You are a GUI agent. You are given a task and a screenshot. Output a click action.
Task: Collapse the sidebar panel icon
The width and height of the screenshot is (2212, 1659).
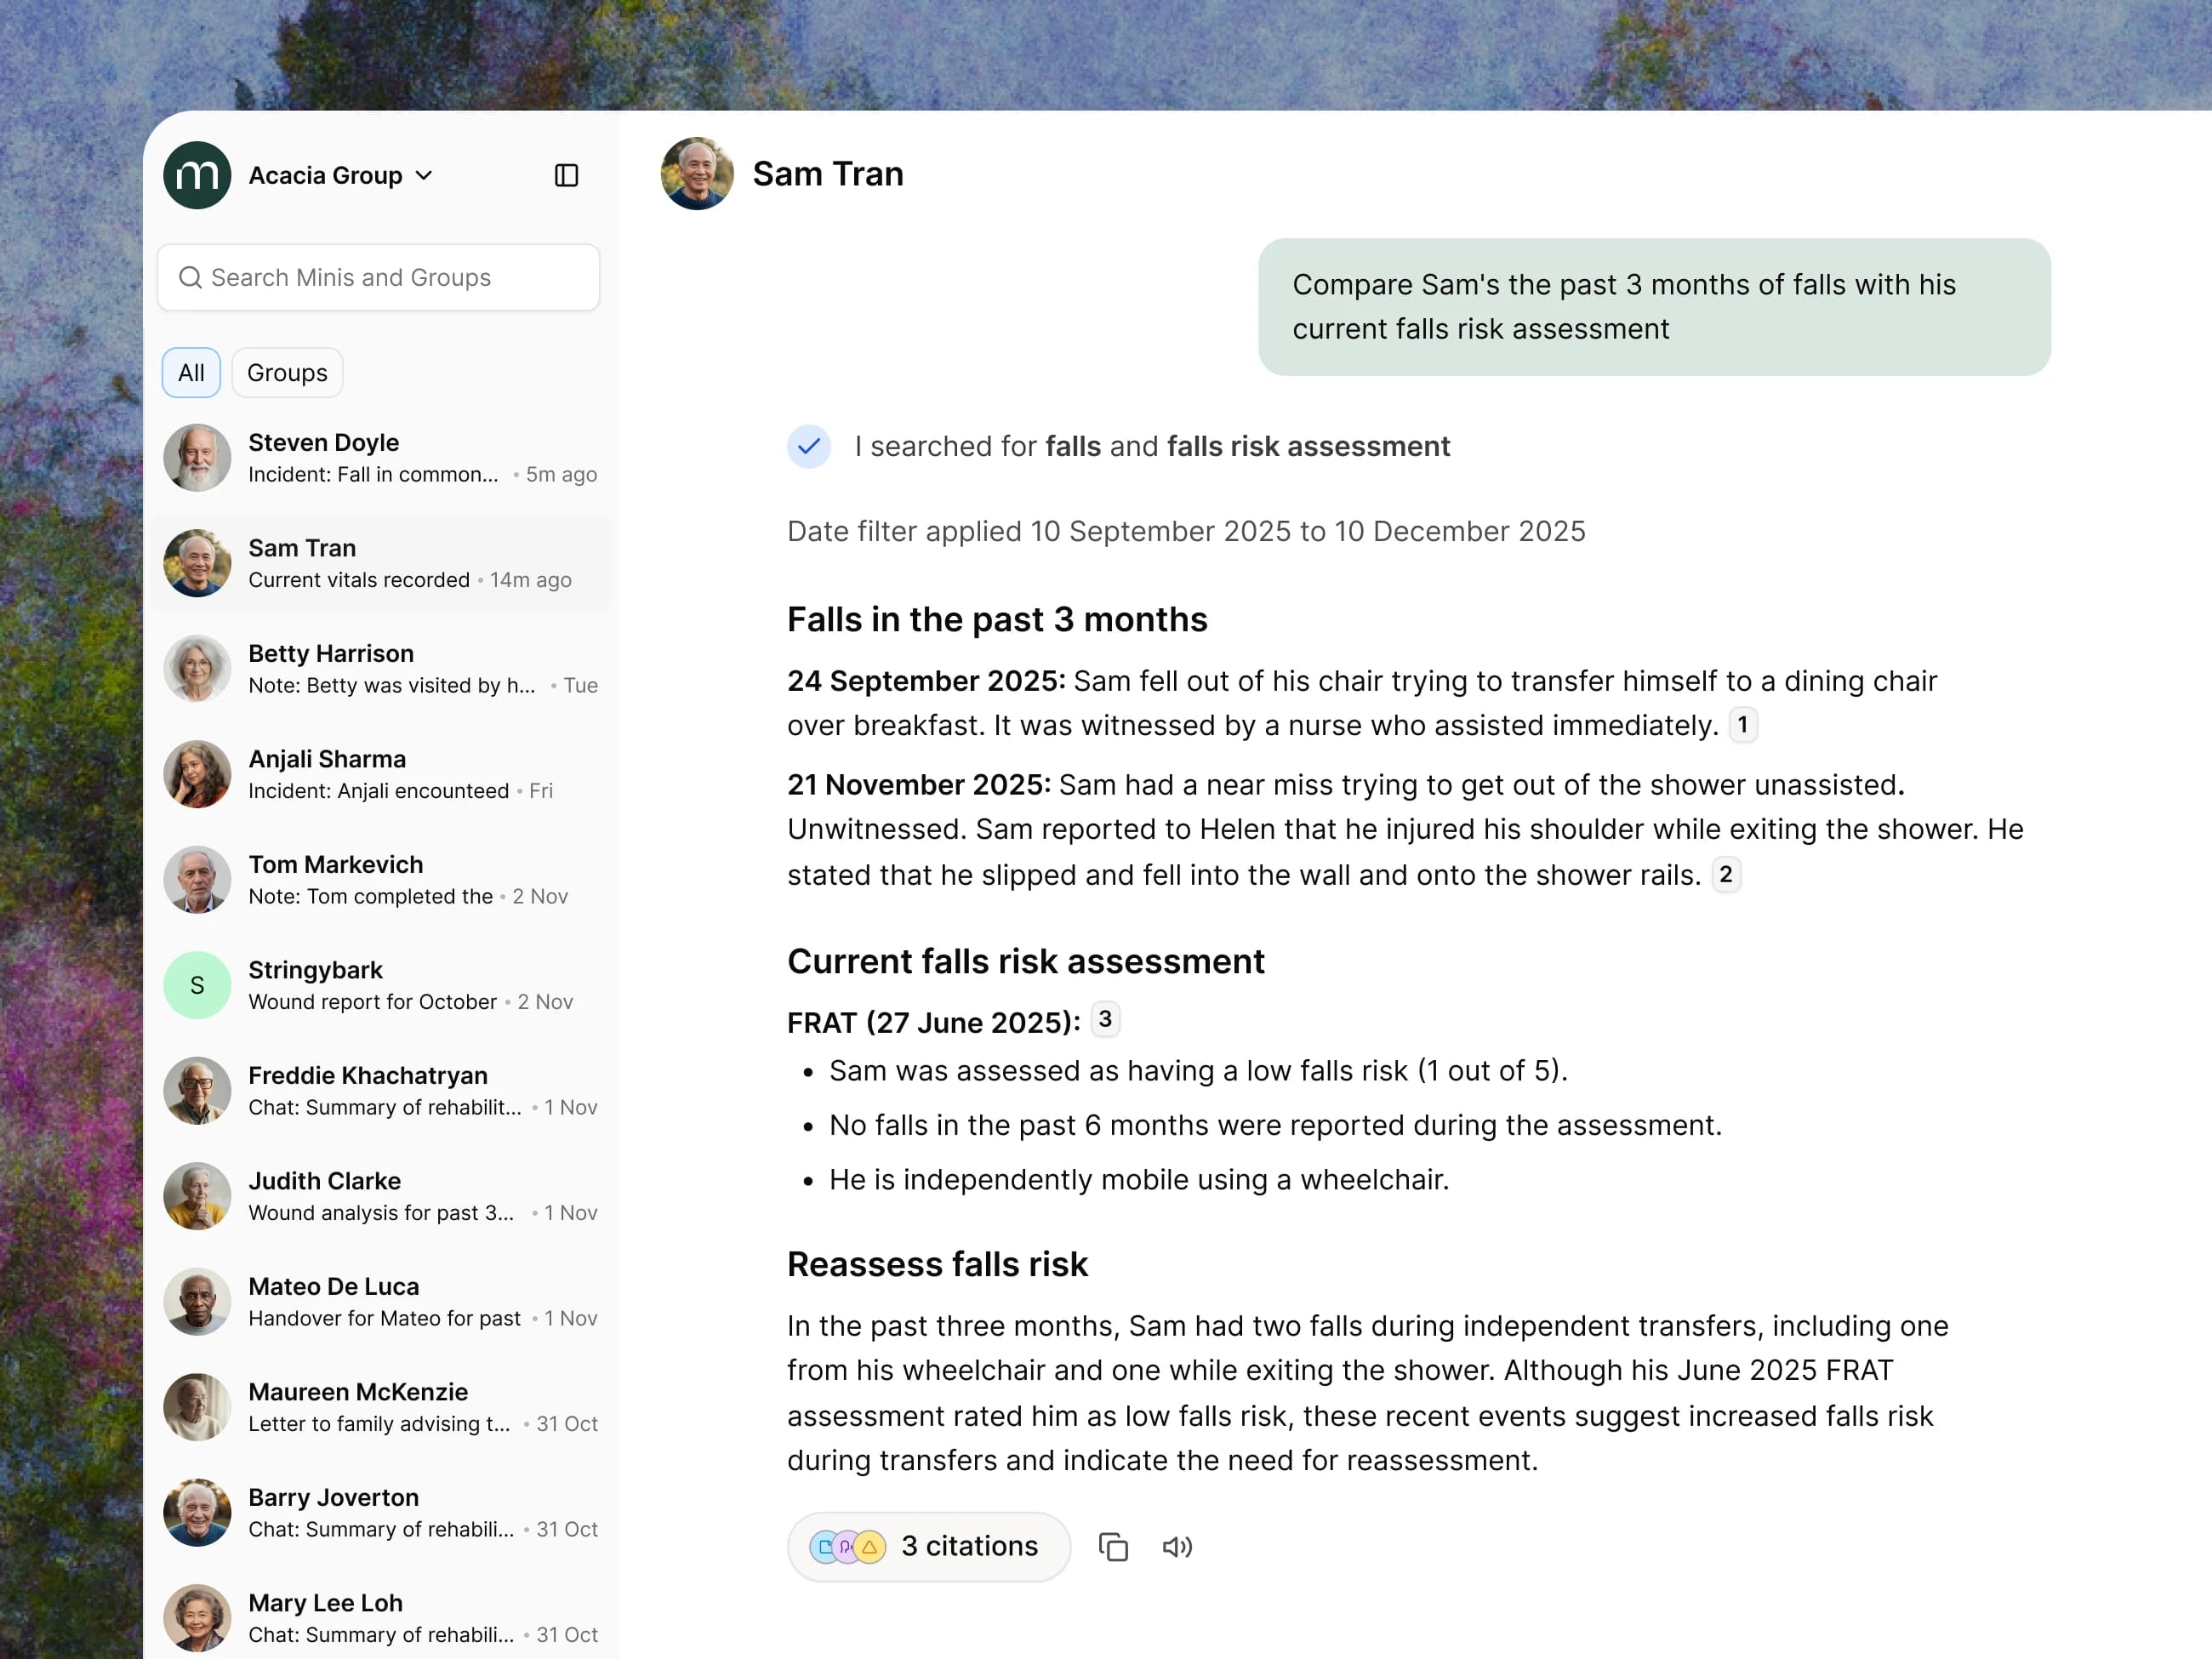pos(566,175)
